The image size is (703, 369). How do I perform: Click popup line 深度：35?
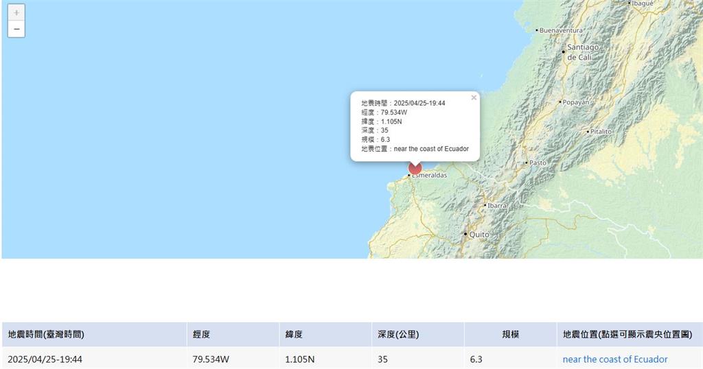click(375, 130)
